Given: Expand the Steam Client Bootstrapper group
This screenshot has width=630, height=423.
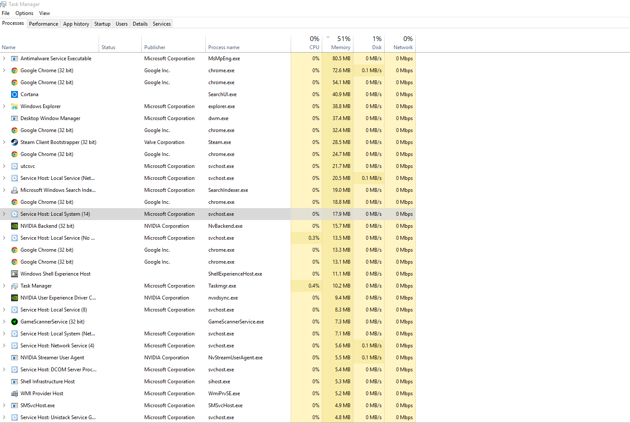Looking at the screenshot, I should coord(4,142).
